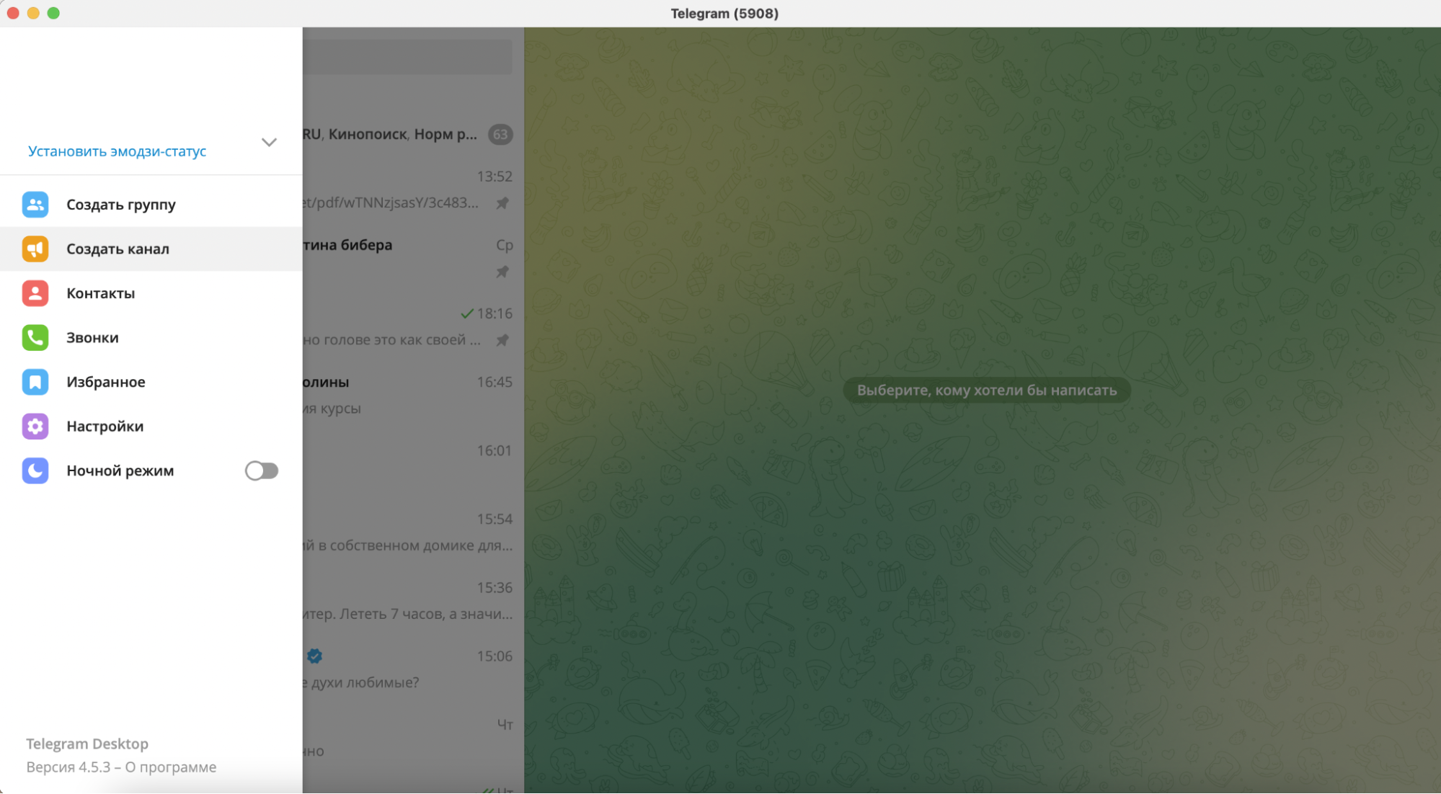This screenshot has height=794, width=1441.
Task: Click the Ночной режим label text
Action: (120, 470)
